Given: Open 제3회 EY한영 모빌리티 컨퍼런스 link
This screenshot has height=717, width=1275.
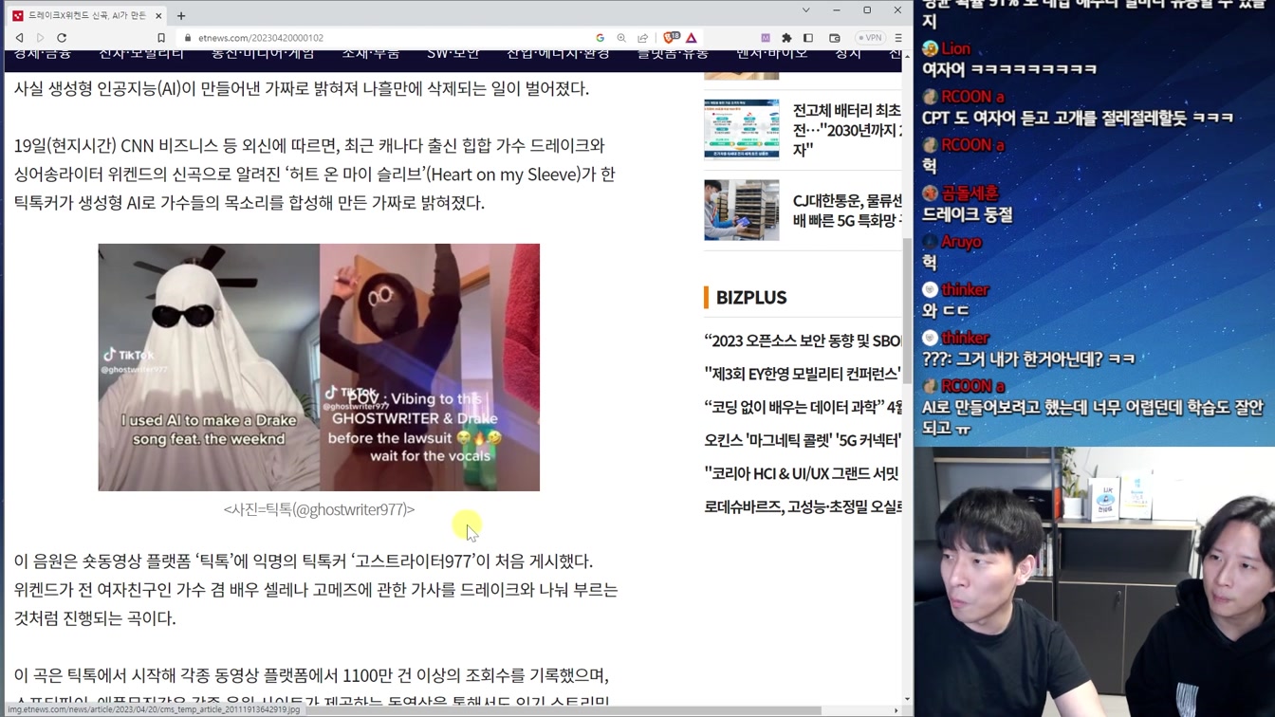Looking at the screenshot, I should (x=803, y=374).
